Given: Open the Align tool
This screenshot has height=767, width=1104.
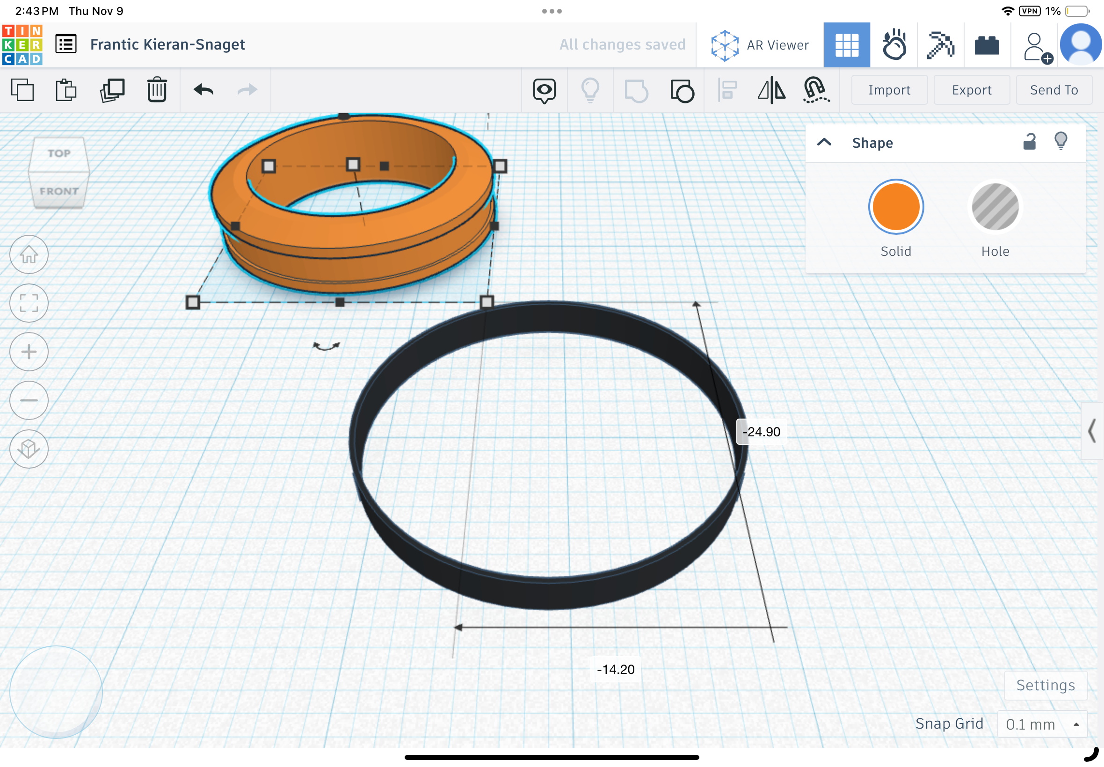Looking at the screenshot, I should pos(727,90).
